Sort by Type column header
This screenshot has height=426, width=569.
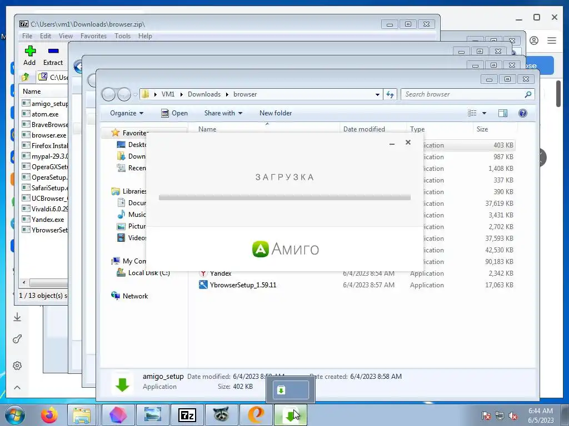click(x=417, y=129)
